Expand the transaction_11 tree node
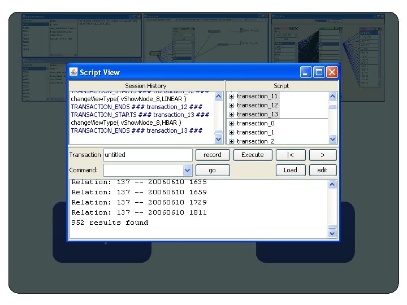This screenshot has height=305, width=407. click(x=231, y=96)
